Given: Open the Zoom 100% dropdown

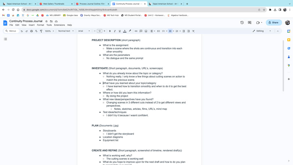Looking at the screenshot, I should (x=49, y=31).
